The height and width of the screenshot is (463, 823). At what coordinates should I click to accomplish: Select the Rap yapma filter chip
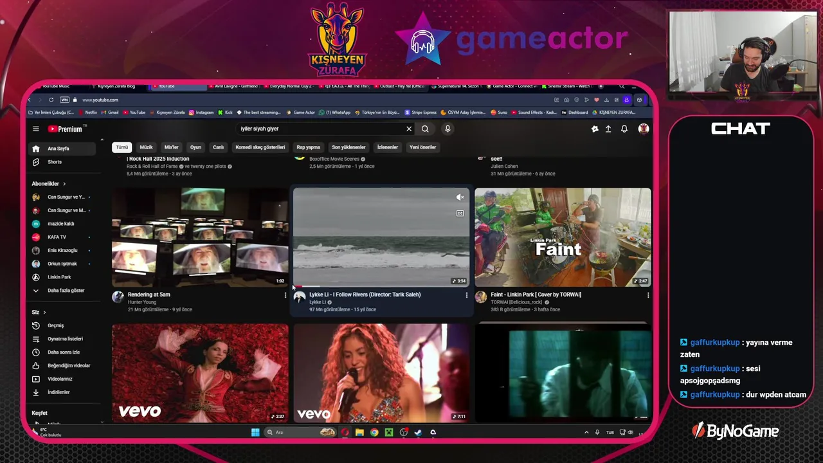309,147
